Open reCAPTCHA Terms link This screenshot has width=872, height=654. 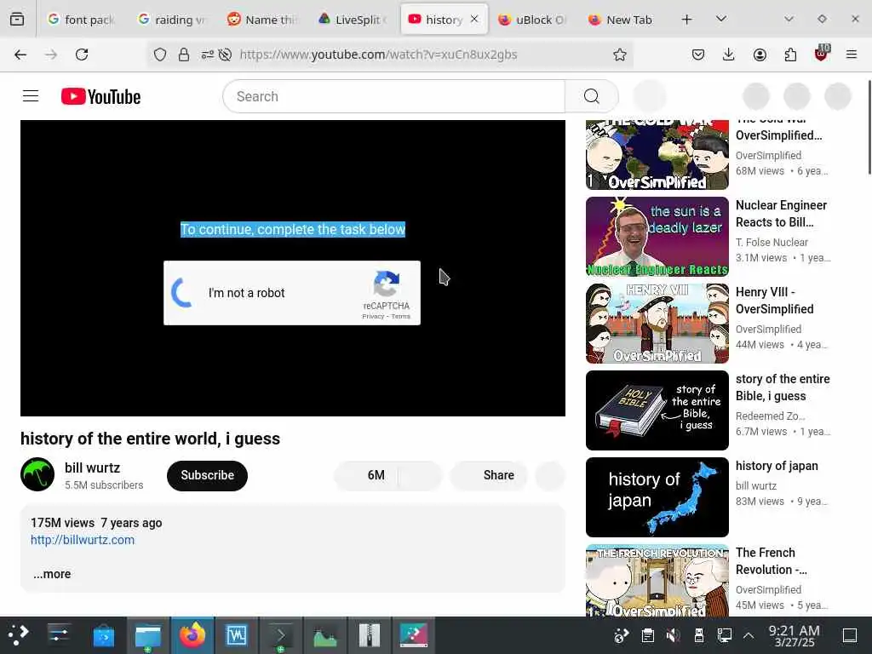[400, 317]
